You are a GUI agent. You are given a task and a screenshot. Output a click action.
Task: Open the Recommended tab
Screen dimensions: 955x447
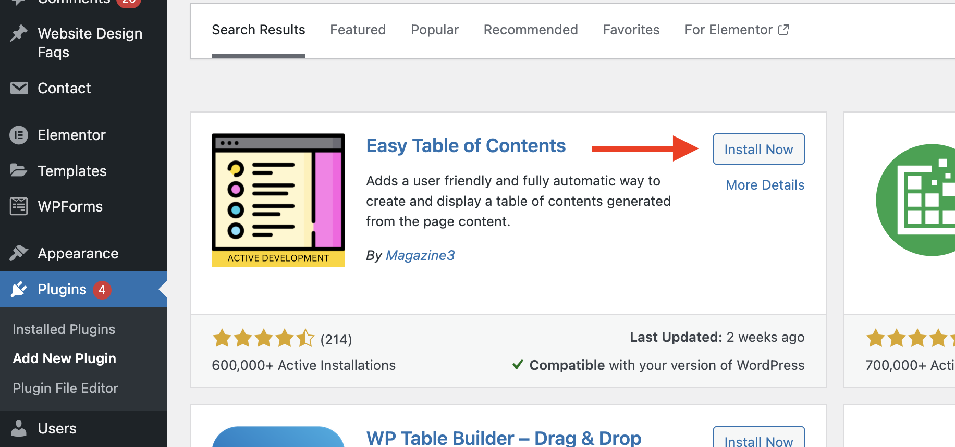click(x=531, y=30)
